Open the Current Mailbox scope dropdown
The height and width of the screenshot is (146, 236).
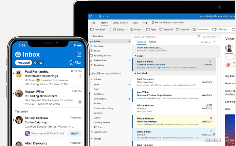[211, 37]
